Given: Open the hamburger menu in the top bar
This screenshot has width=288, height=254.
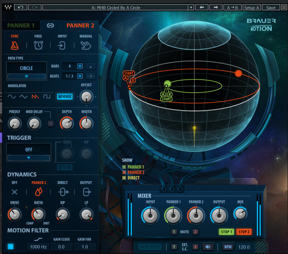Looking at the screenshot, I should [x=284, y=7].
